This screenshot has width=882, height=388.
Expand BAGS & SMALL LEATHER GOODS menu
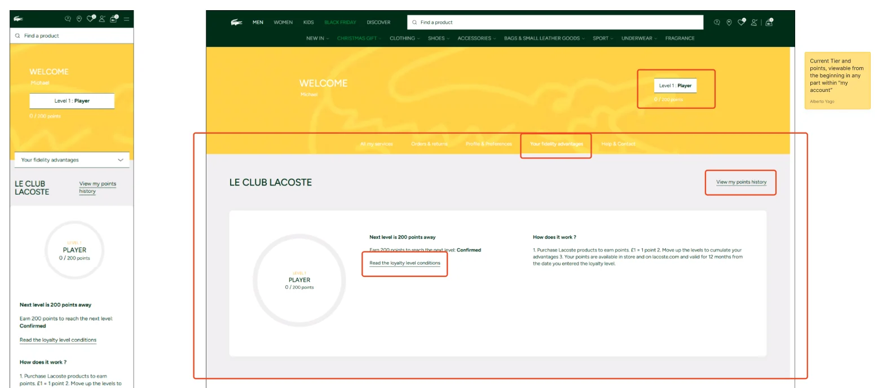(544, 38)
